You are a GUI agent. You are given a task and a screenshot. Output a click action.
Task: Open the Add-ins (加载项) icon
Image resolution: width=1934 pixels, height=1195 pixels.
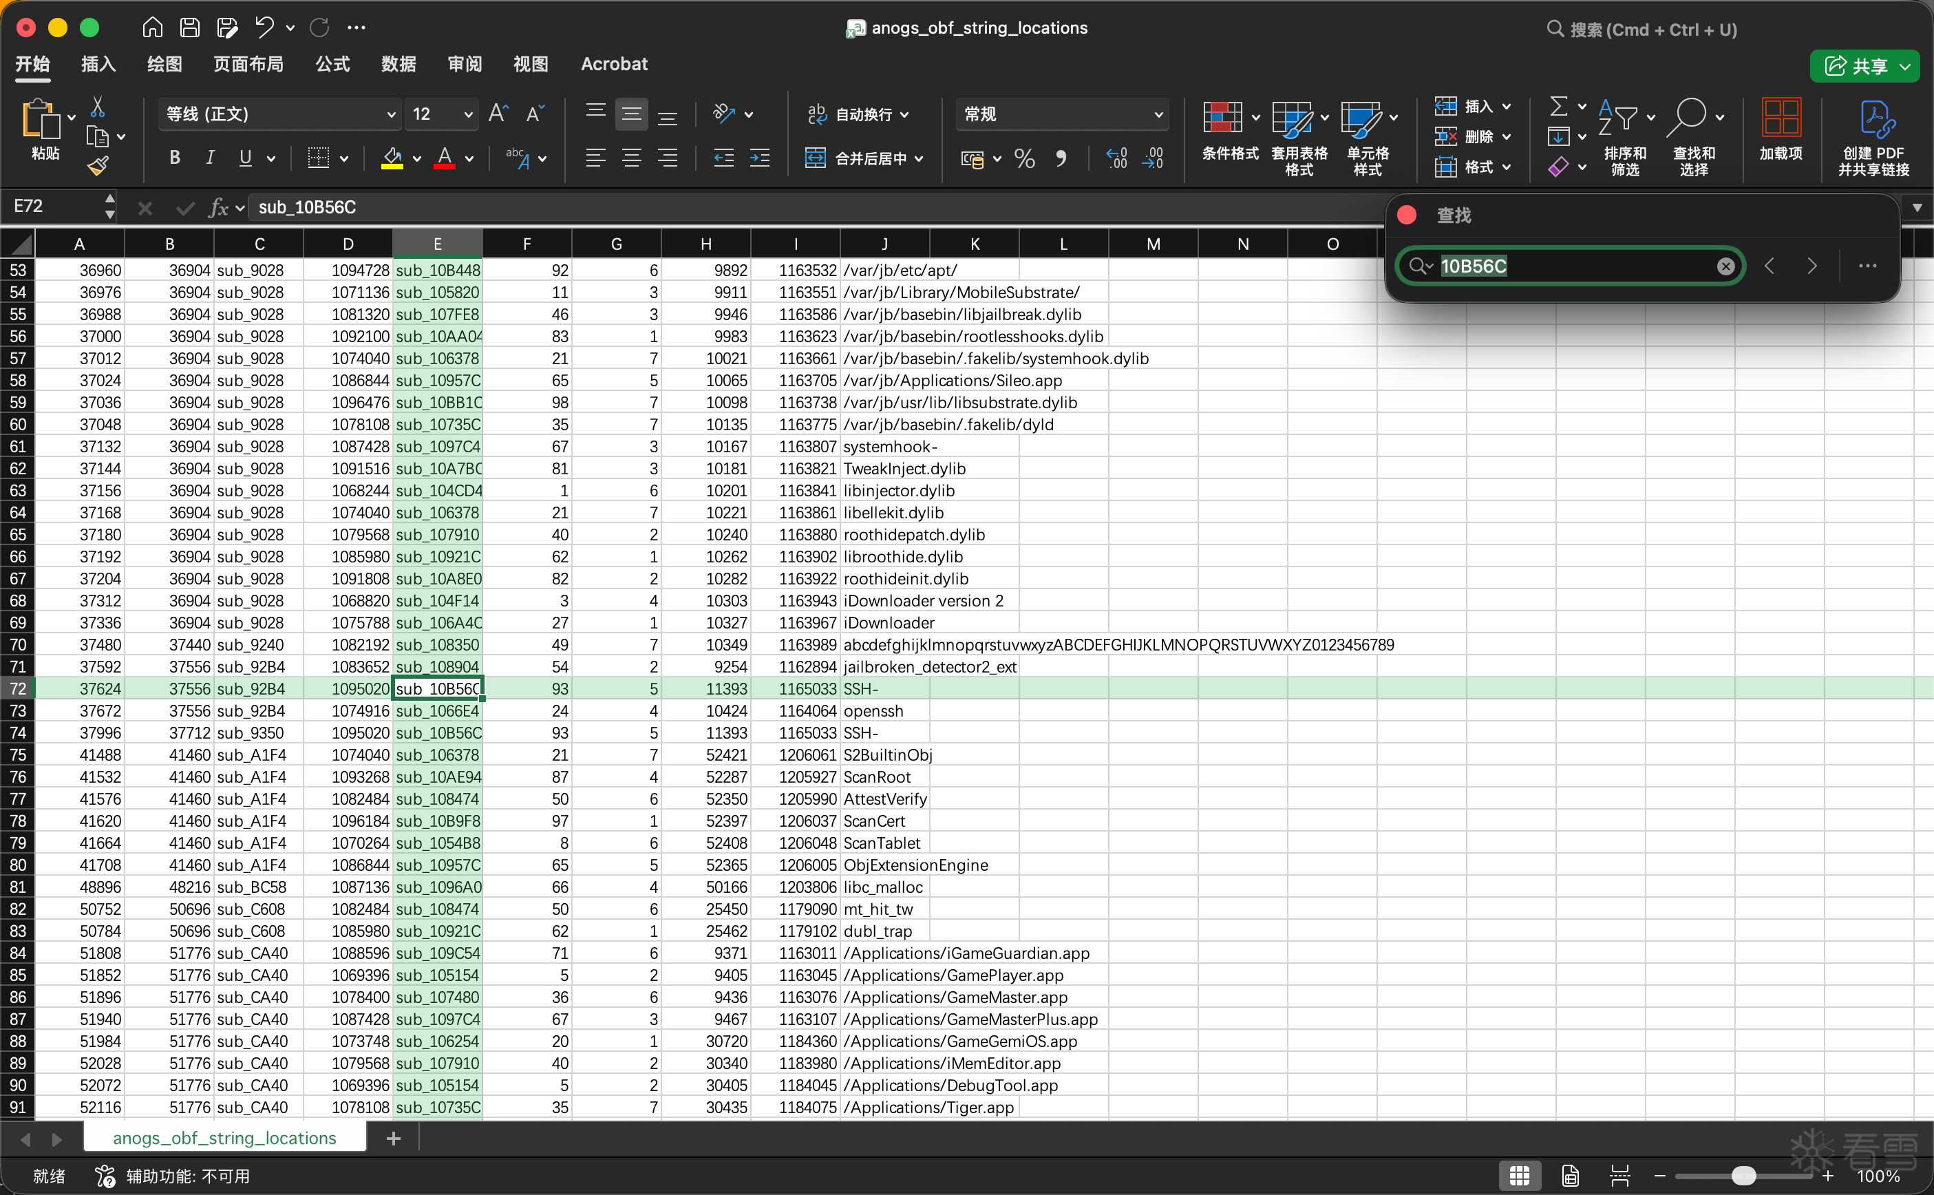(x=1781, y=129)
